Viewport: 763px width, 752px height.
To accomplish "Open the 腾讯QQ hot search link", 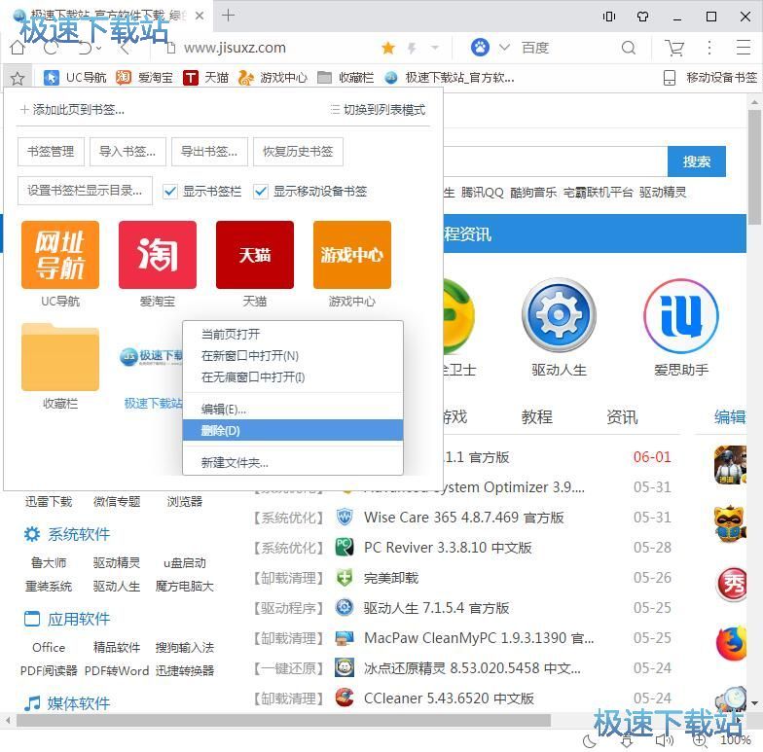I will 483,193.
